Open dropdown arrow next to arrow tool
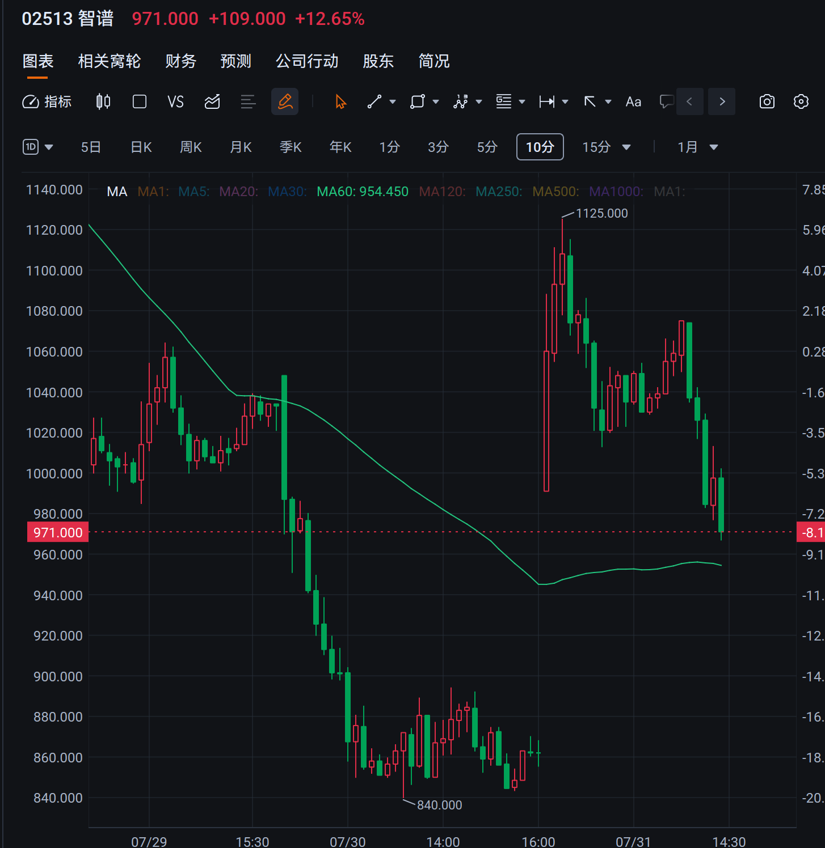The width and height of the screenshot is (825, 848). tap(608, 102)
